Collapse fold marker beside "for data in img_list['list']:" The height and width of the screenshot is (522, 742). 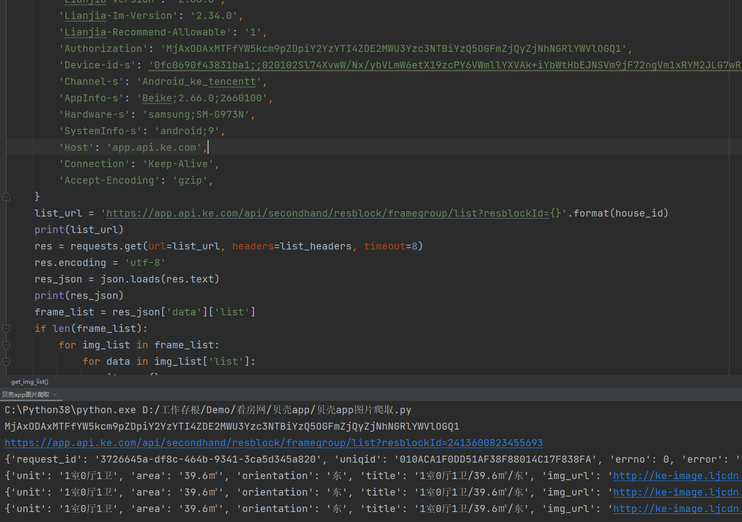click(x=6, y=361)
